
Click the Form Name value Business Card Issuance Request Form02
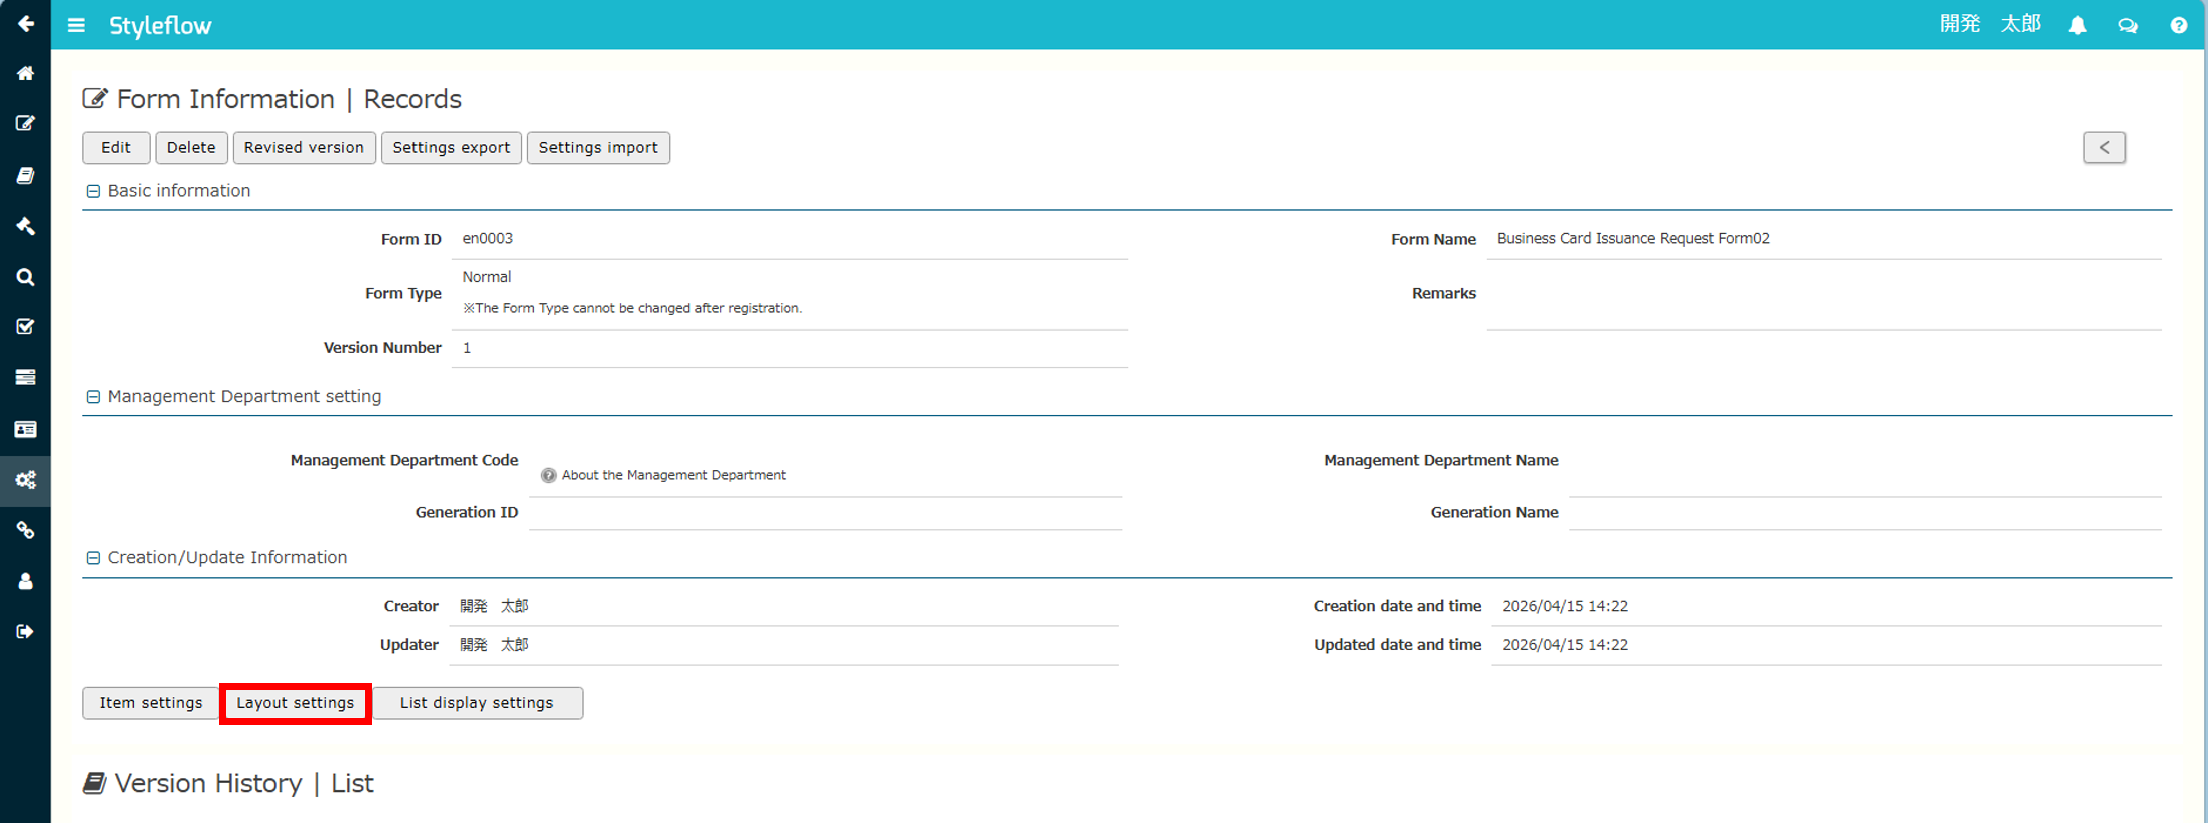pos(1633,239)
